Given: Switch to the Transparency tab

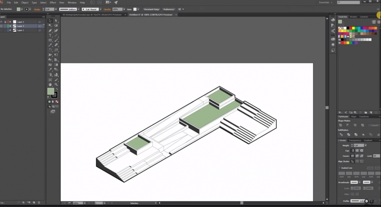Looking at the screenshot, I should pyautogui.click(x=355, y=140).
